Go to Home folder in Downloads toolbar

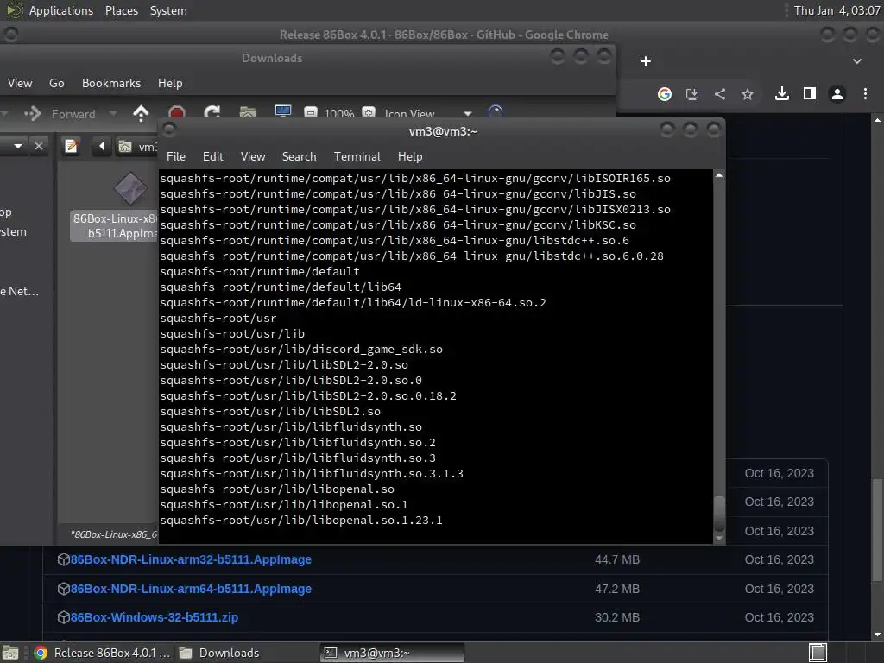click(x=248, y=113)
